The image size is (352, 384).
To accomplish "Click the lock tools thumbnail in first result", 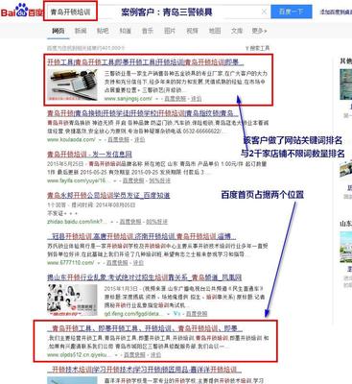I will (72, 85).
